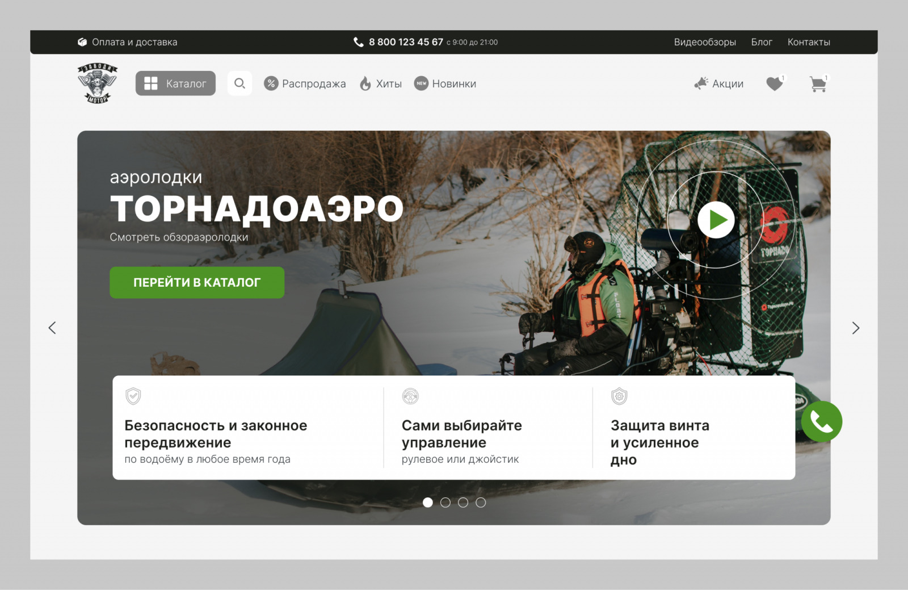Open Оплата и доставка page
The image size is (908, 590).
(134, 42)
